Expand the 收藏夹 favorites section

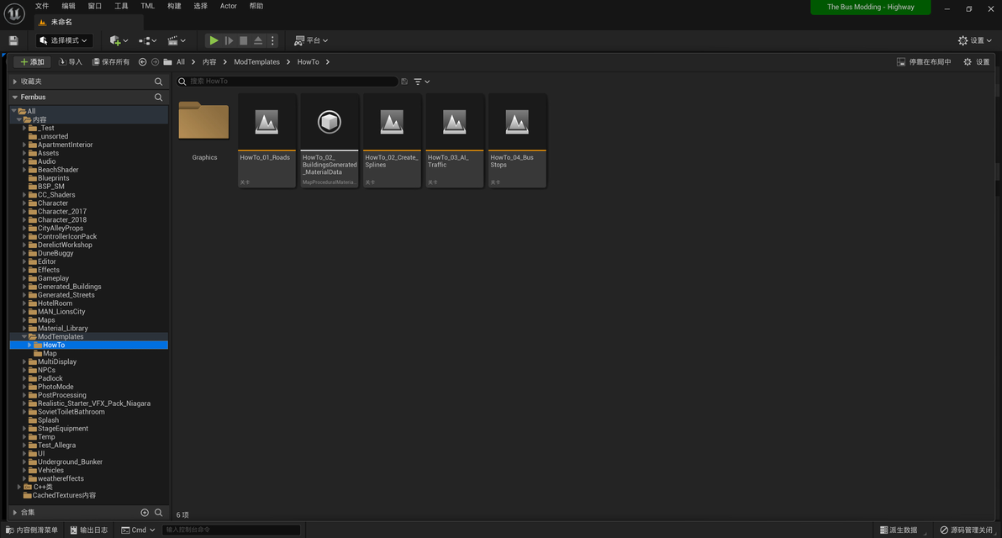coord(14,82)
